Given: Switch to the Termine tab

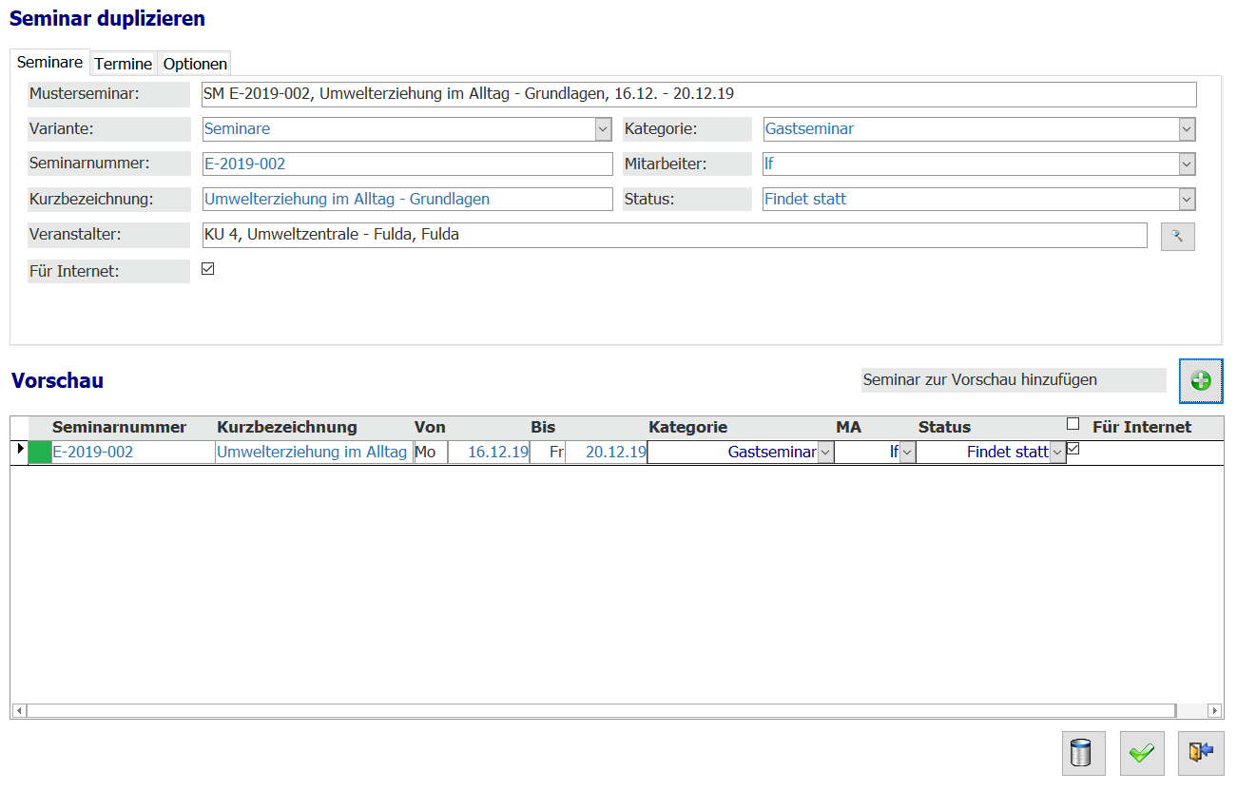Looking at the screenshot, I should [x=123, y=64].
